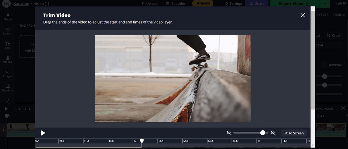The height and width of the screenshot is (149, 348).
Task: Switch to the Timing tab
Action: 339,15
